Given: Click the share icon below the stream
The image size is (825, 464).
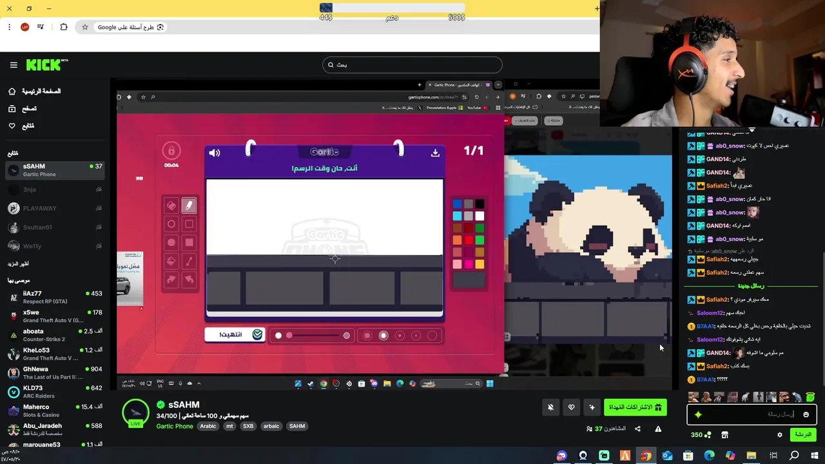Looking at the screenshot, I should pos(637,429).
